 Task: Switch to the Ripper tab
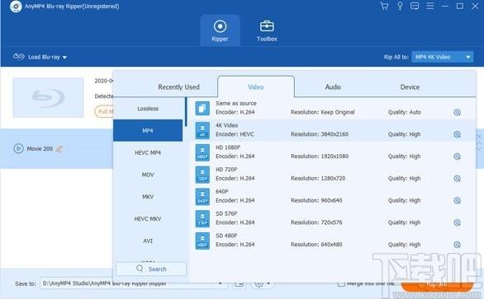pyautogui.click(x=220, y=30)
